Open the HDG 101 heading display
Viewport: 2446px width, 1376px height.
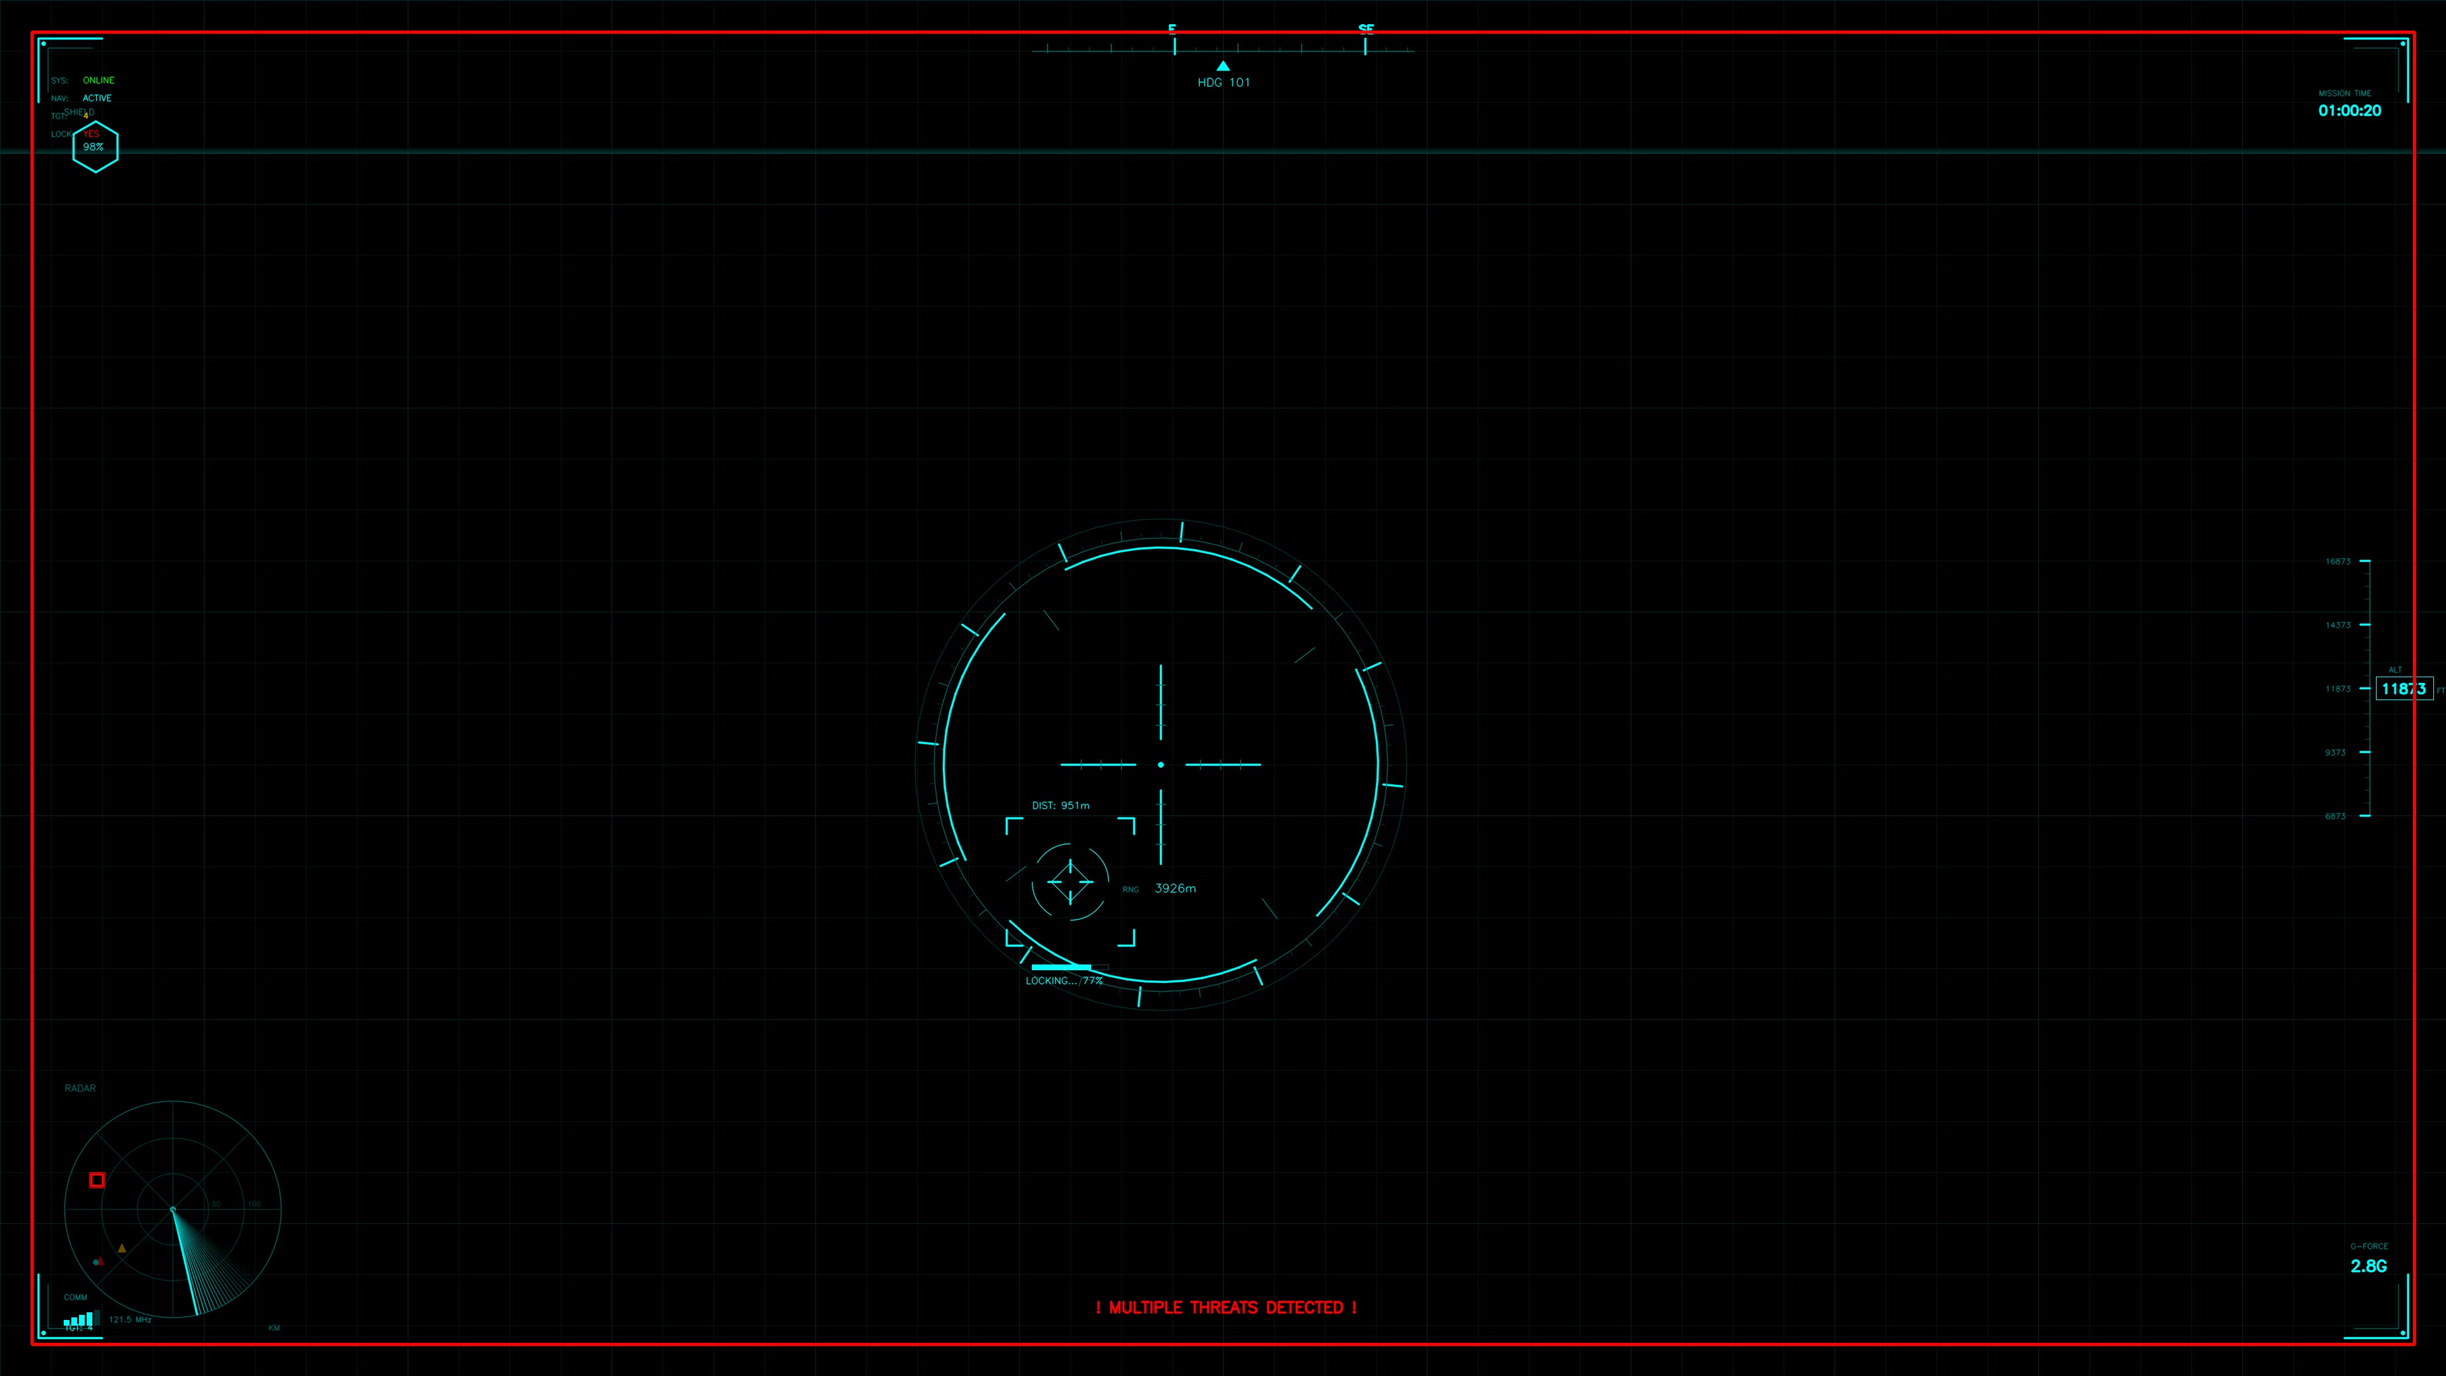(1225, 82)
